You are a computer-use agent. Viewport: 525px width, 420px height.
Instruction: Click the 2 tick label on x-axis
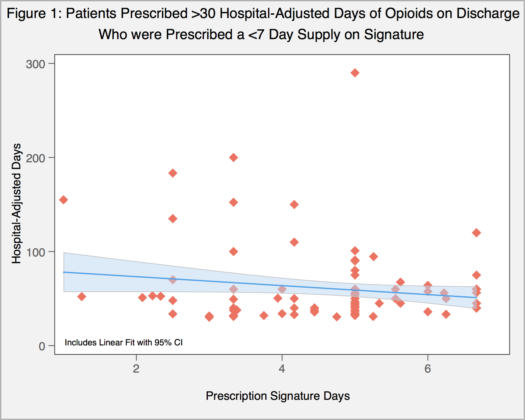point(136,369)
